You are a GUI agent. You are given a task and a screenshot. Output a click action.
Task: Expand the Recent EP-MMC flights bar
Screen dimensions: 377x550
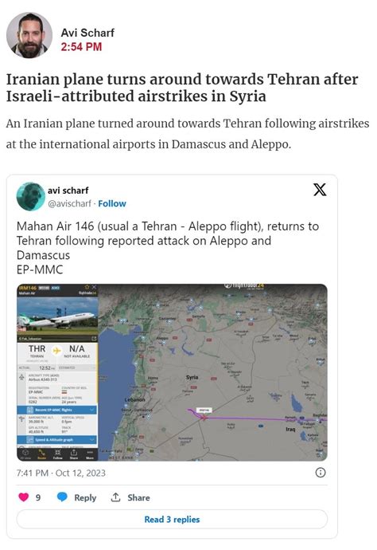pyautogui.click(x=57, y=410)
